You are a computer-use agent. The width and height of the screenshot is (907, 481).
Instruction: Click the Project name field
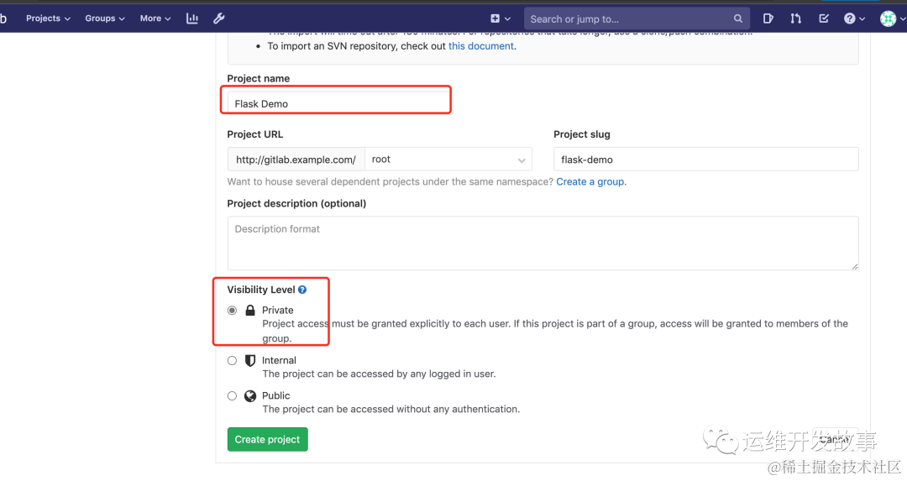coord(339,103)
